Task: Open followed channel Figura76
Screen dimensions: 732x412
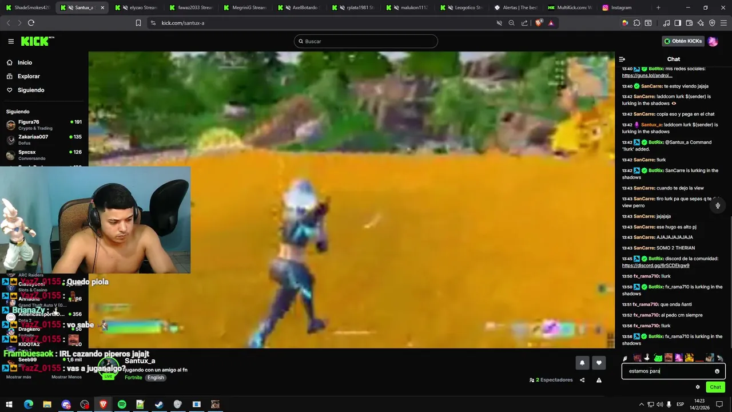Action: pyautogui.click(x=44, y=125)
